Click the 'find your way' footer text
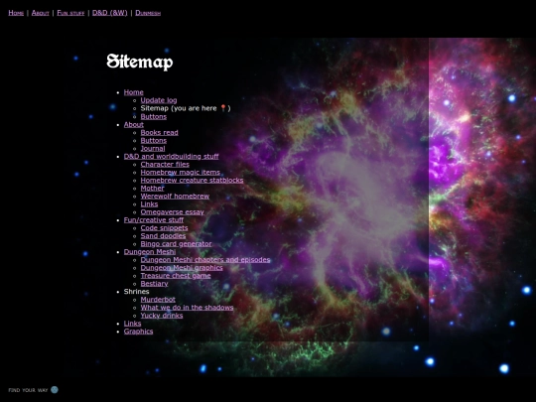 [28, 390]
